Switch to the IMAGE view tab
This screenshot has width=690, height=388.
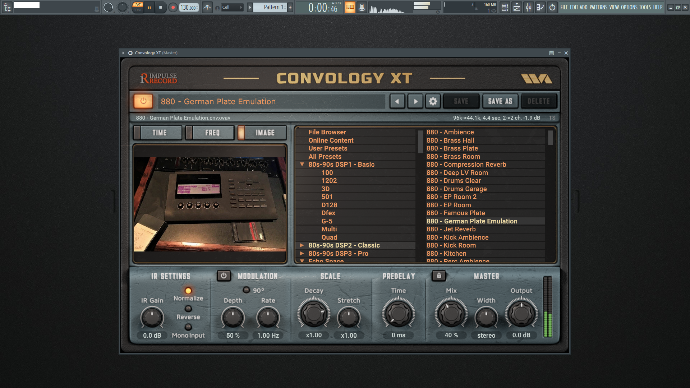pos(262,133)
